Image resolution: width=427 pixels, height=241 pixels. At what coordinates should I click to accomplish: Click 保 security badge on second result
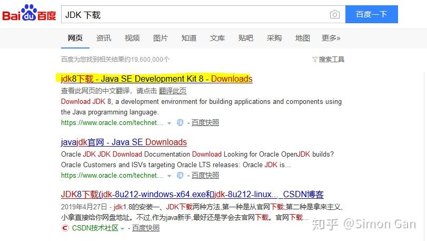[x=180, y=175]
